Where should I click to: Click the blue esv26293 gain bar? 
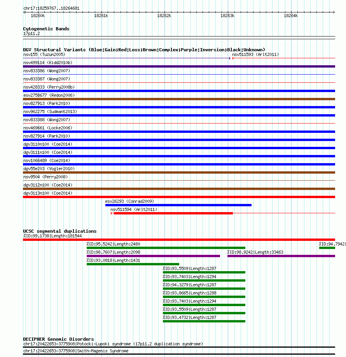point(178,205)
